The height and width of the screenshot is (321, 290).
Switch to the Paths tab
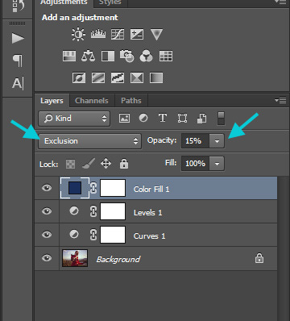pos(131,101)
